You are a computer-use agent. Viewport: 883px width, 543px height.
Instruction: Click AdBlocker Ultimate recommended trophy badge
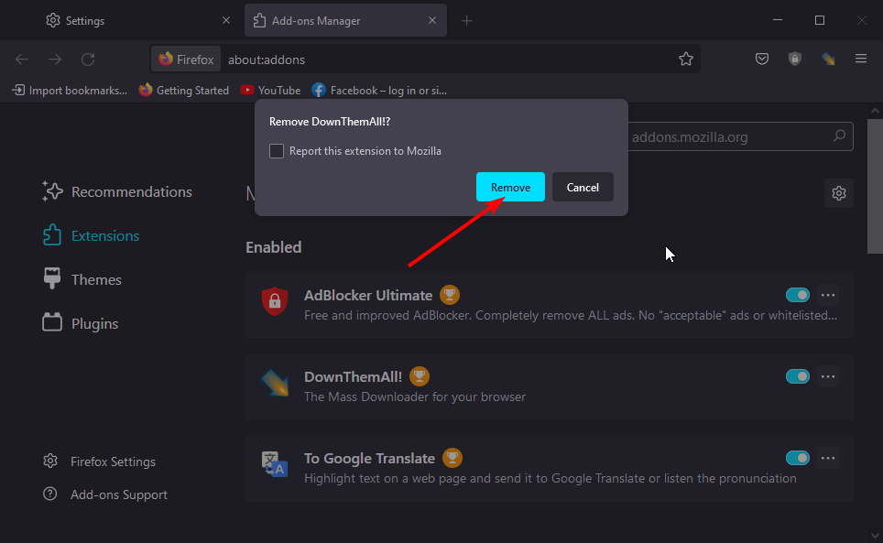click(450, 294)
